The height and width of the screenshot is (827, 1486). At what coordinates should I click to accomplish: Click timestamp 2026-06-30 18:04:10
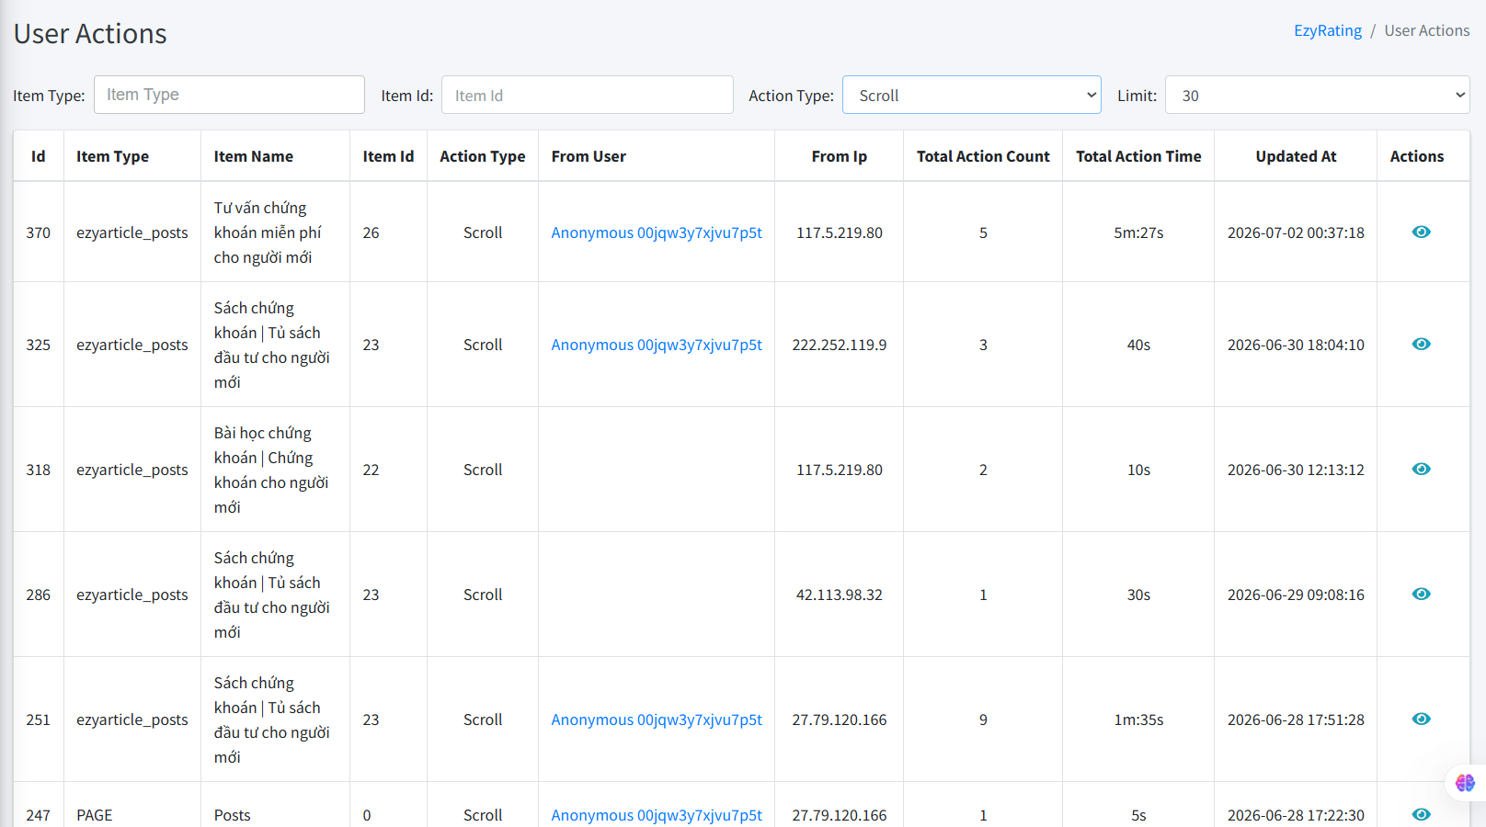click(1296, 345)
